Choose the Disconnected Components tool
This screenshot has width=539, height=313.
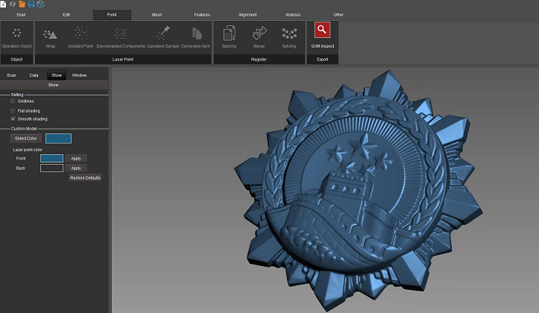tap(121, 38)
